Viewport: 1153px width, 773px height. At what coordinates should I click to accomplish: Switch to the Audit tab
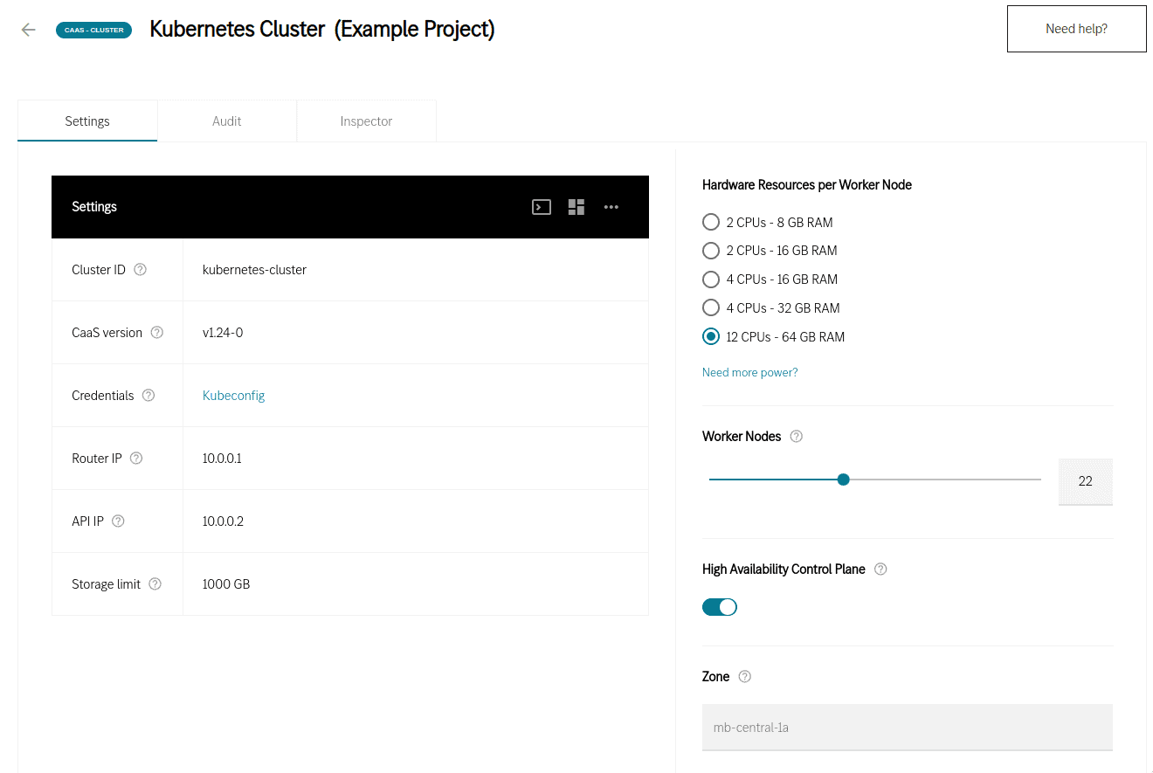[x=226, y=121]
